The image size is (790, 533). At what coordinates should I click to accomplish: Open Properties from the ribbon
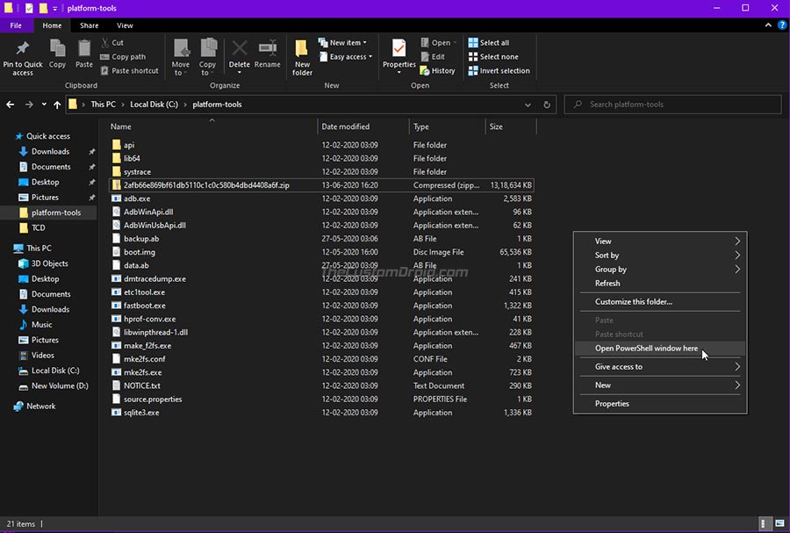click(399, 50)
